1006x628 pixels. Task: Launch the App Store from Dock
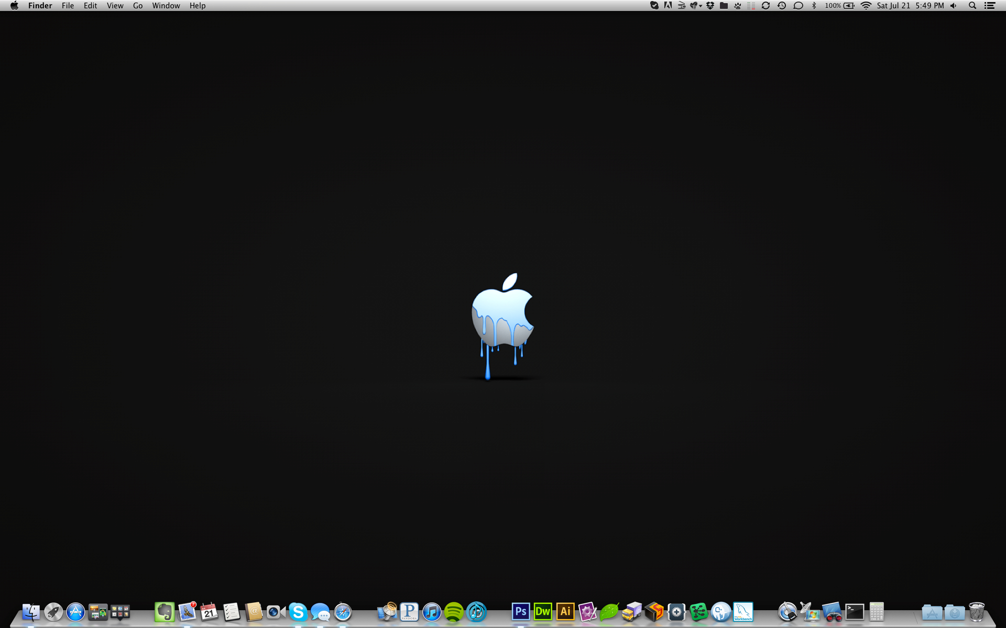click(75, 611)
